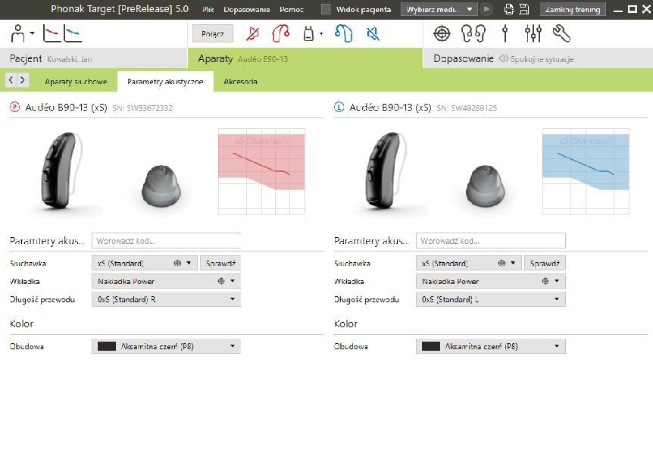Open right ear Wkładka Nakładka Power dropdown
The image size is (653, 475).
166,281
